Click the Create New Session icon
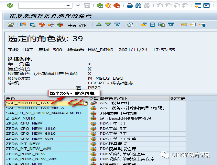217x165 pixels. (198, 6)
